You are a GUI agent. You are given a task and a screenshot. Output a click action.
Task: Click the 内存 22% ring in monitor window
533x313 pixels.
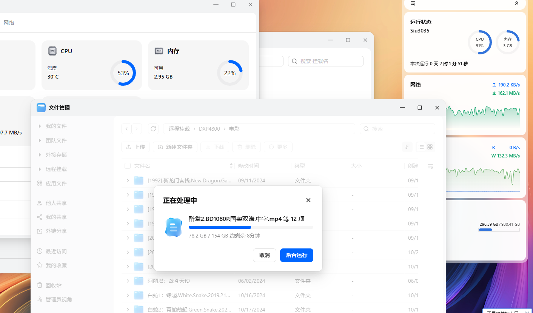[230, 73]
